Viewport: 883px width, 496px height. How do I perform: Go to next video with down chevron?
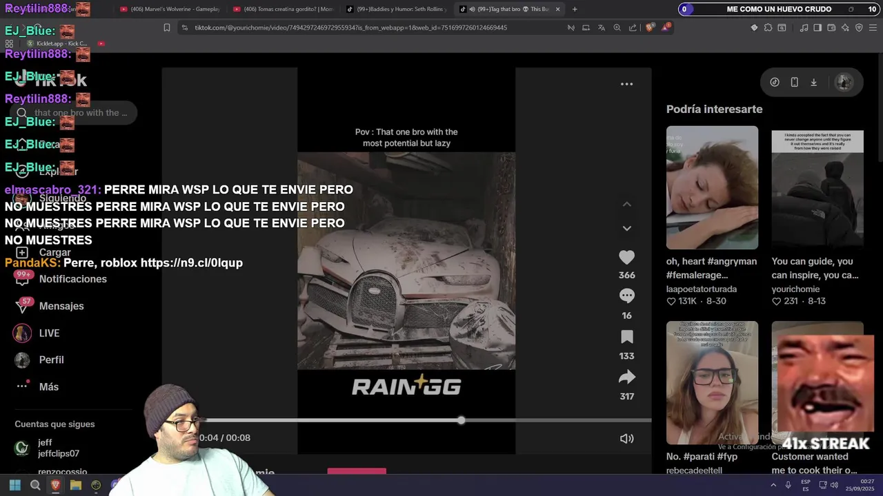626,228
